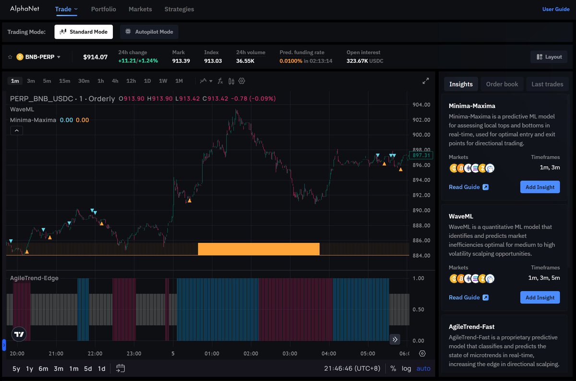Open the BNB-PERP market selector
Viewport: 576px width, 381px height.
tap(38, 57)
